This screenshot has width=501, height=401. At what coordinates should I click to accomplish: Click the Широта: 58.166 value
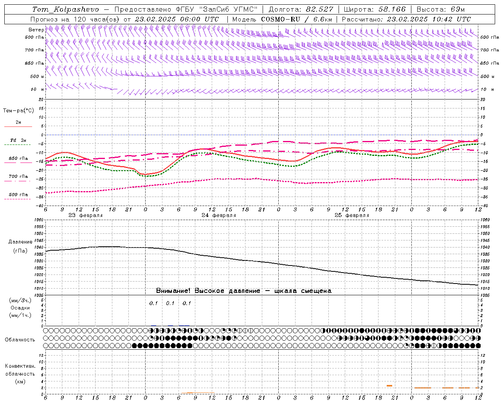pyautogui.click(x=375, y=9)
